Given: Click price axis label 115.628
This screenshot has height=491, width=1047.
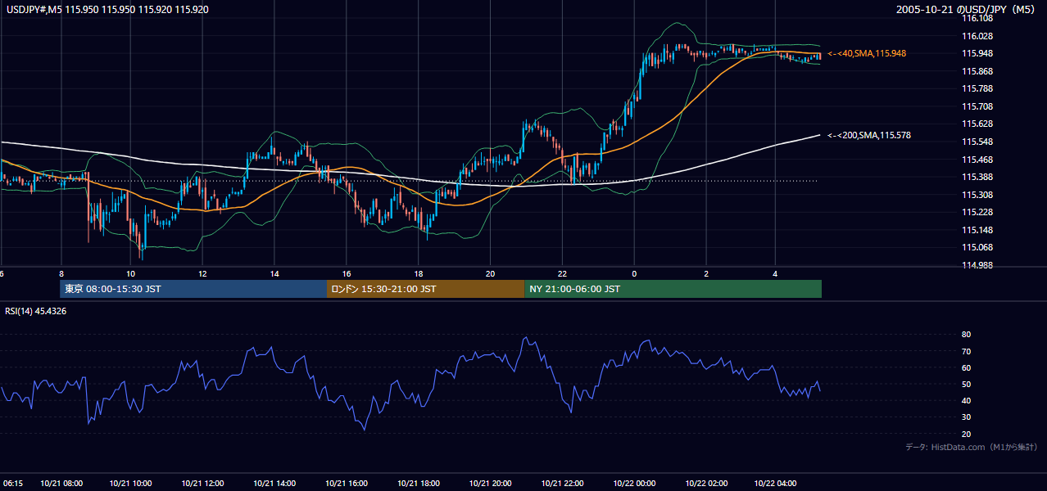Looking at the screenshot, I should point(977,124).
